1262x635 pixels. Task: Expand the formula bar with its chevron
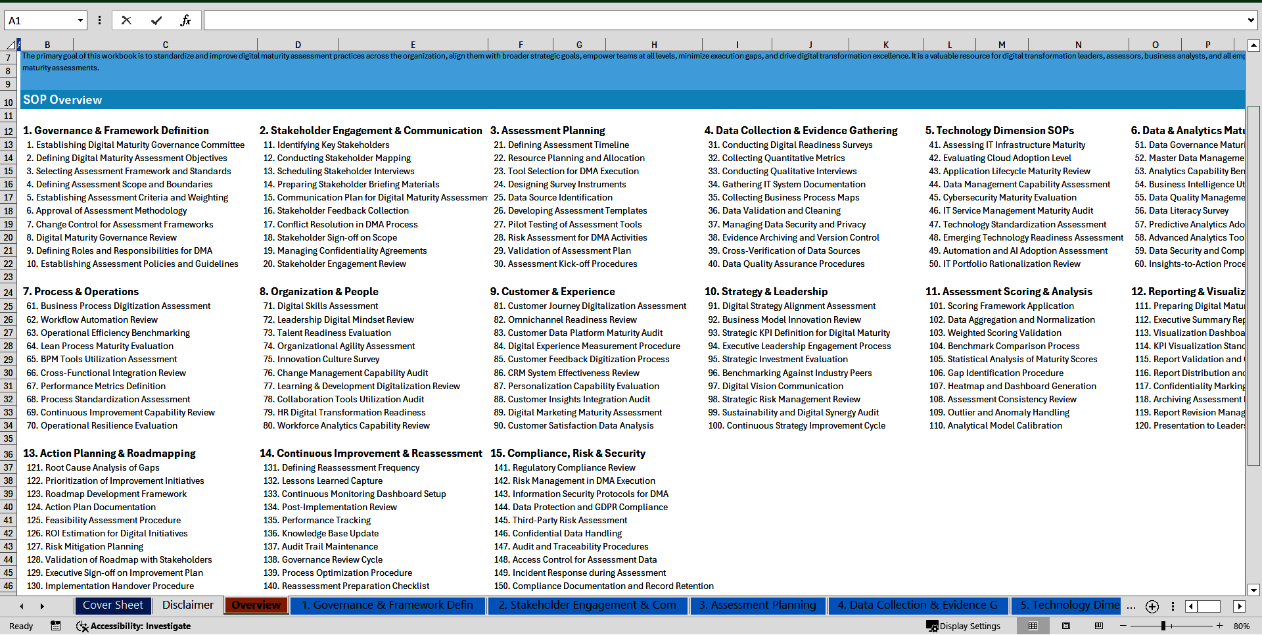pos(1251,20)
